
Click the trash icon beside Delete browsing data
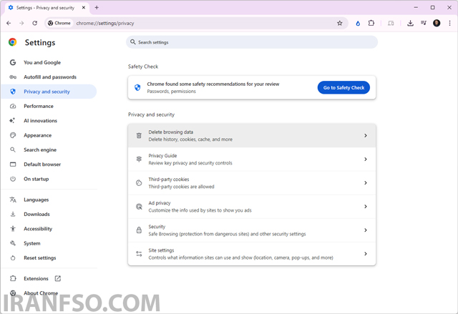139,135
